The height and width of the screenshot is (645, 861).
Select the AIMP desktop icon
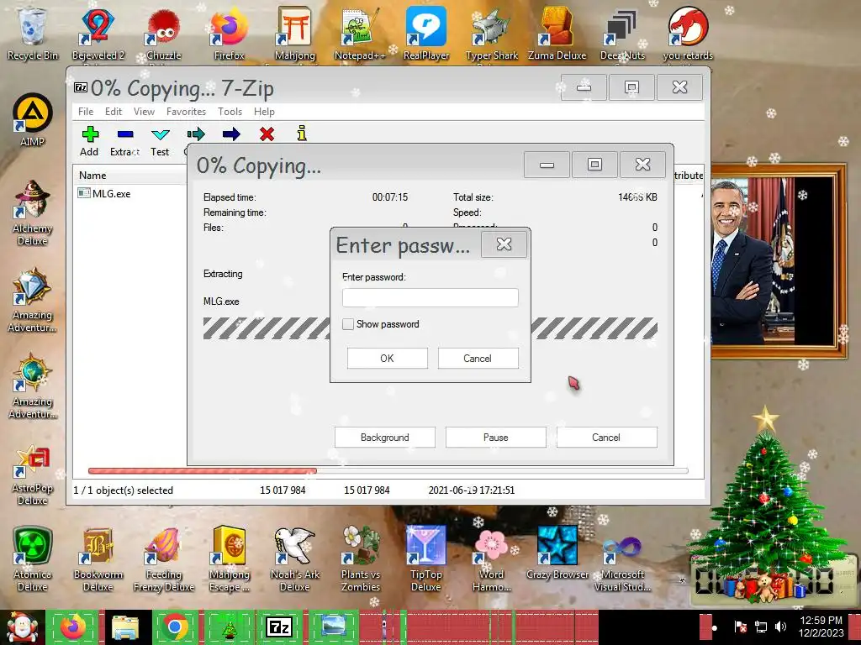[x=33, y=119]
